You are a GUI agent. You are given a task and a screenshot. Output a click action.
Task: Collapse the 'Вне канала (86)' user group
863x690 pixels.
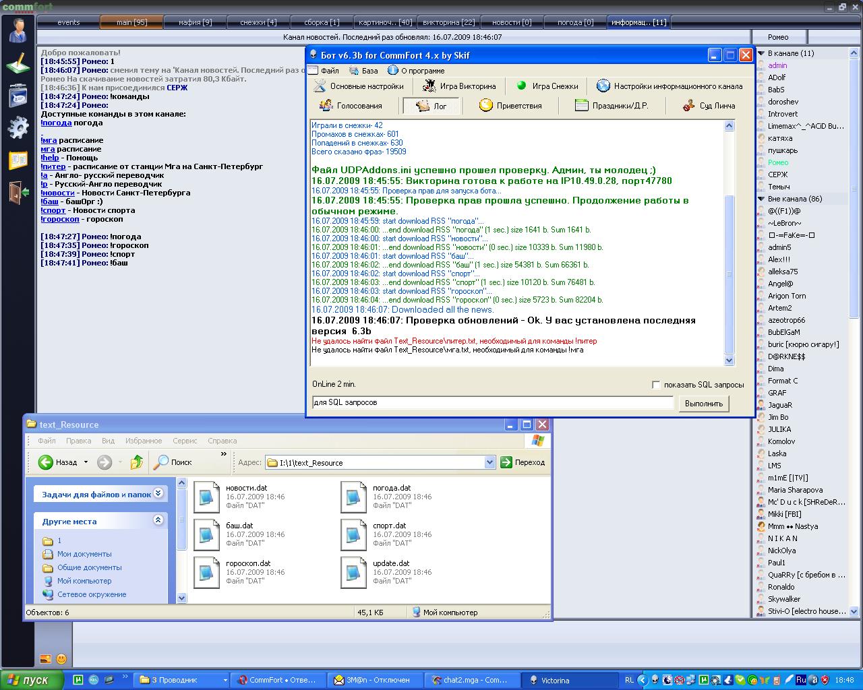pos(761,199)
